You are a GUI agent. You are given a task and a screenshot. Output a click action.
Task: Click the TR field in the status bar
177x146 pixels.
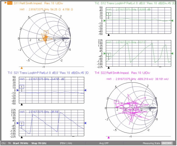coord(9,143)
